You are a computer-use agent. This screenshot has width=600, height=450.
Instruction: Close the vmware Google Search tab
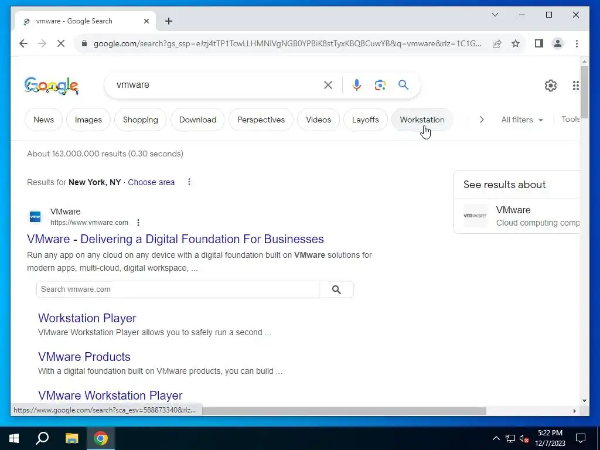pyautogui.click(x=146, y=21)
